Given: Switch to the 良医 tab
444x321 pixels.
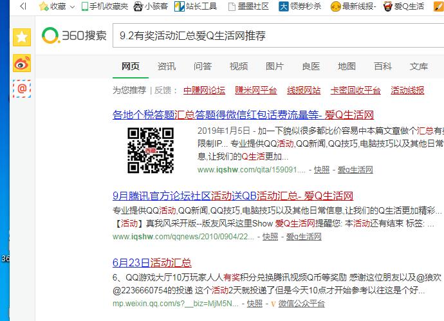Looking at the screenshot, I should pyautogui.click(x=311, y=66).
